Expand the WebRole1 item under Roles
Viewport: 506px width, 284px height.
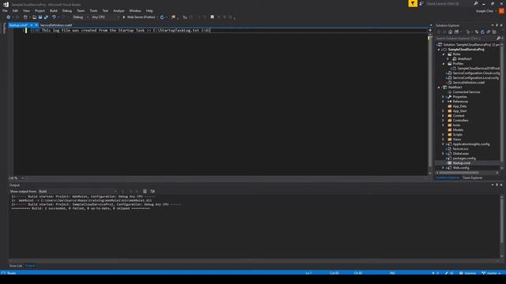(x=448, y=59)
